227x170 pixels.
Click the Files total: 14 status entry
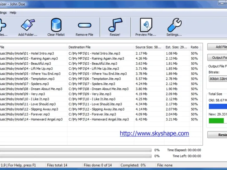[57, 165]
